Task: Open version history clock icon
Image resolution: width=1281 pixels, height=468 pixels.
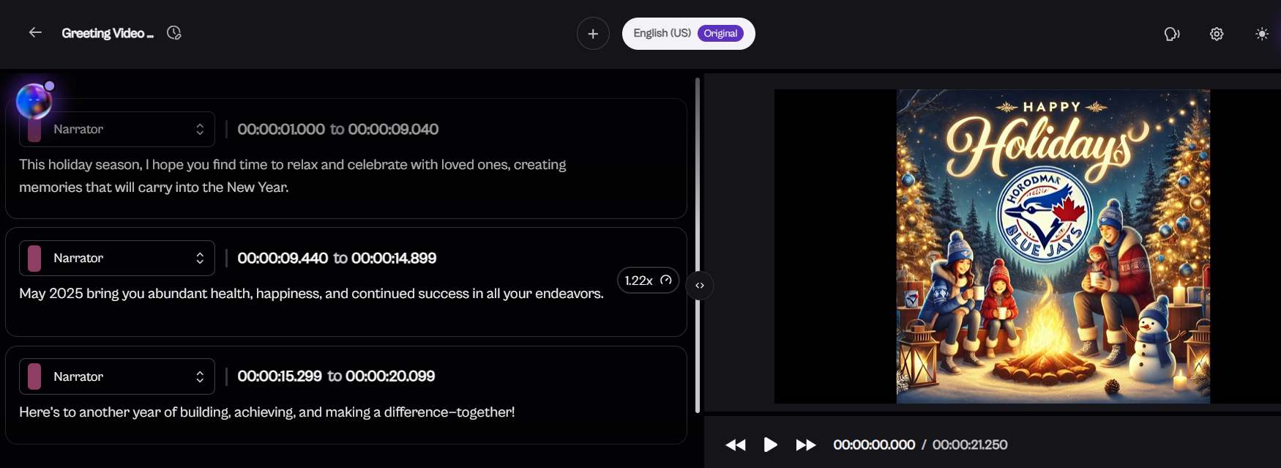Action: click(x=174, y=33)
